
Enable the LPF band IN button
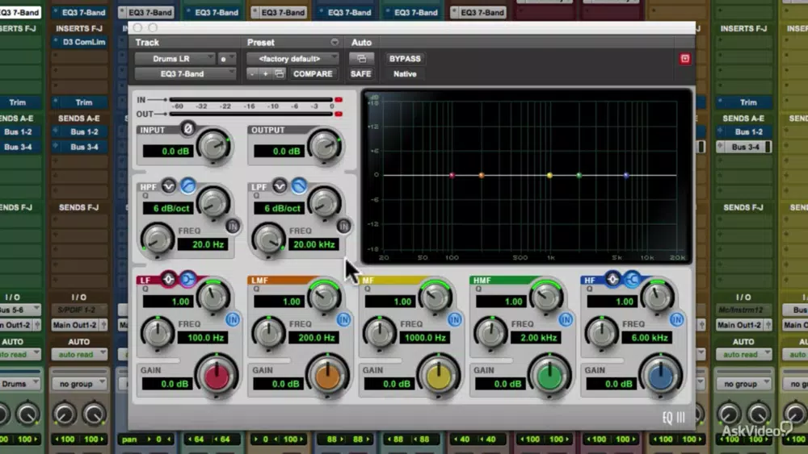pyautogui.click(x=343, y=226)
